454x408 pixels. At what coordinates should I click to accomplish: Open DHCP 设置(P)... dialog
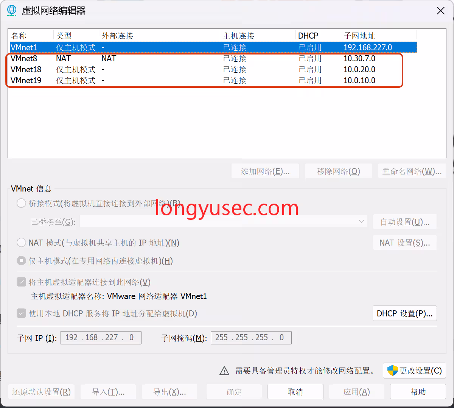405,313
